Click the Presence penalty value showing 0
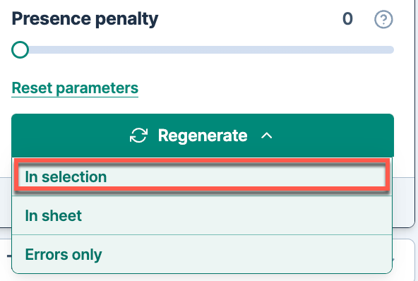 (347, 18)
